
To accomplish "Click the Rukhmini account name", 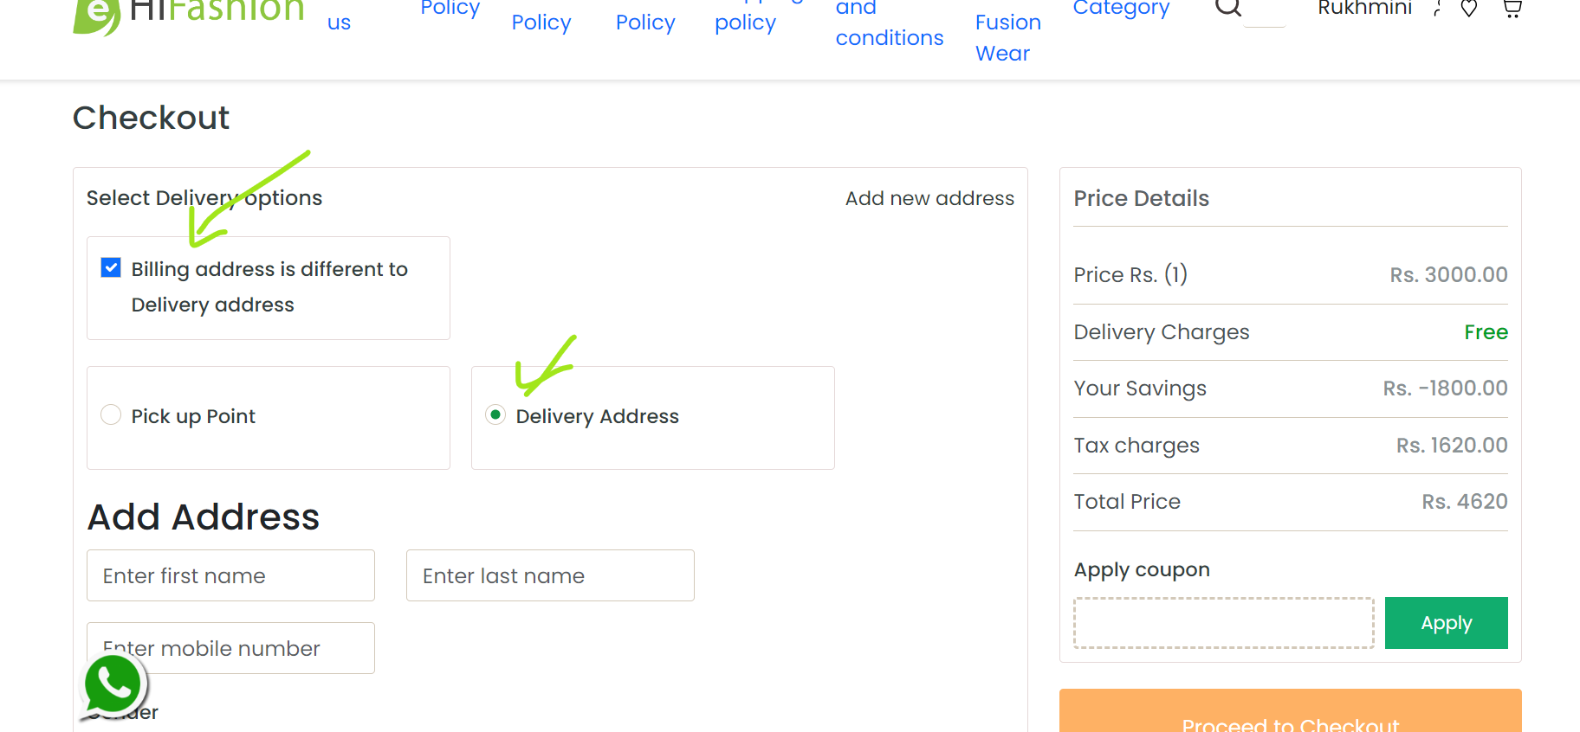I will (x=1364, y=8).
